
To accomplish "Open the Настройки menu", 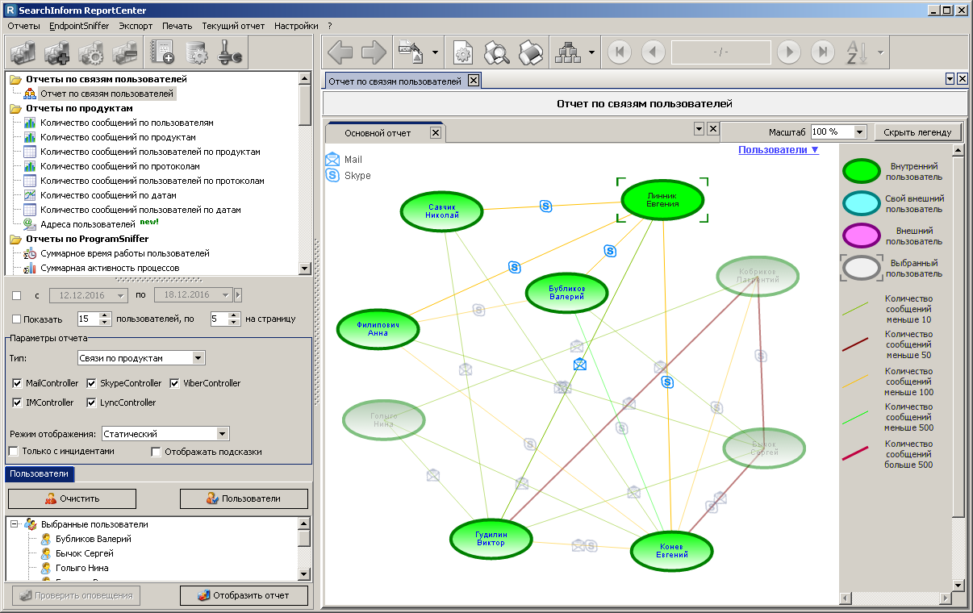I will coord(296,26).
